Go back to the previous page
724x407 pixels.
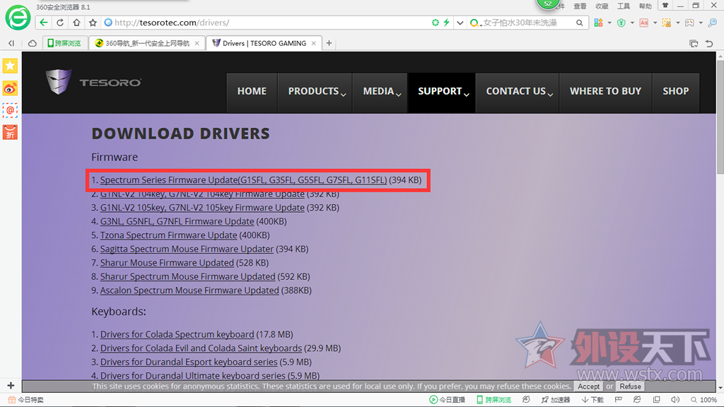click(43, 23)
